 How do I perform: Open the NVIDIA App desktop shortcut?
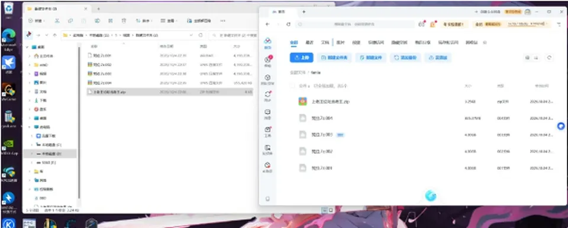click(x=9, y=147)
